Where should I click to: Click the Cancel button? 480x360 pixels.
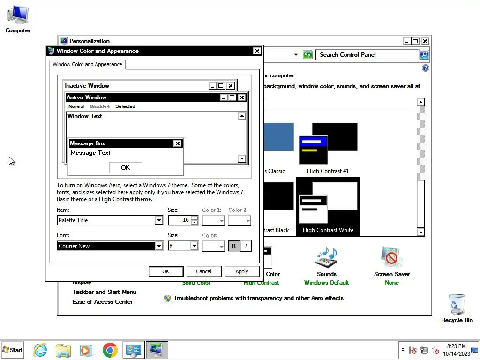[203, 271]
